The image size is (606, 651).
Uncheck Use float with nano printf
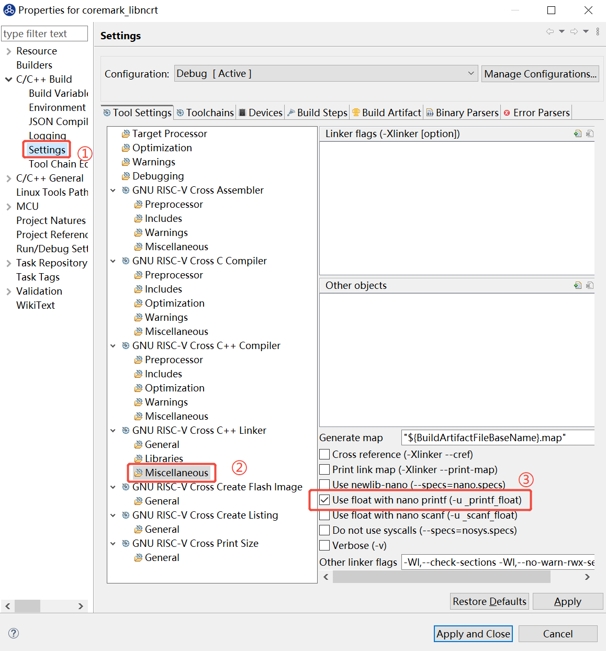tap(324, 500)
